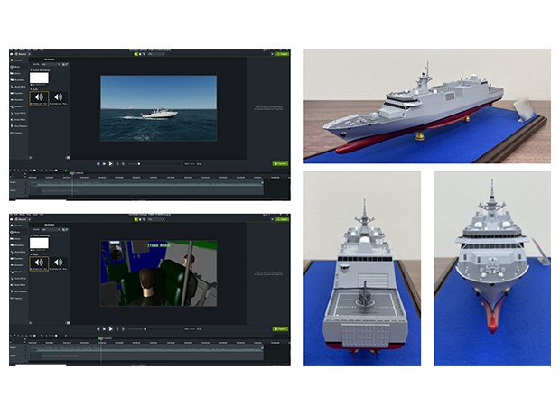Viewport: 560px width, 415px height.
Task: Click the Properties button in the bottom editor
Action: point(280,331)
